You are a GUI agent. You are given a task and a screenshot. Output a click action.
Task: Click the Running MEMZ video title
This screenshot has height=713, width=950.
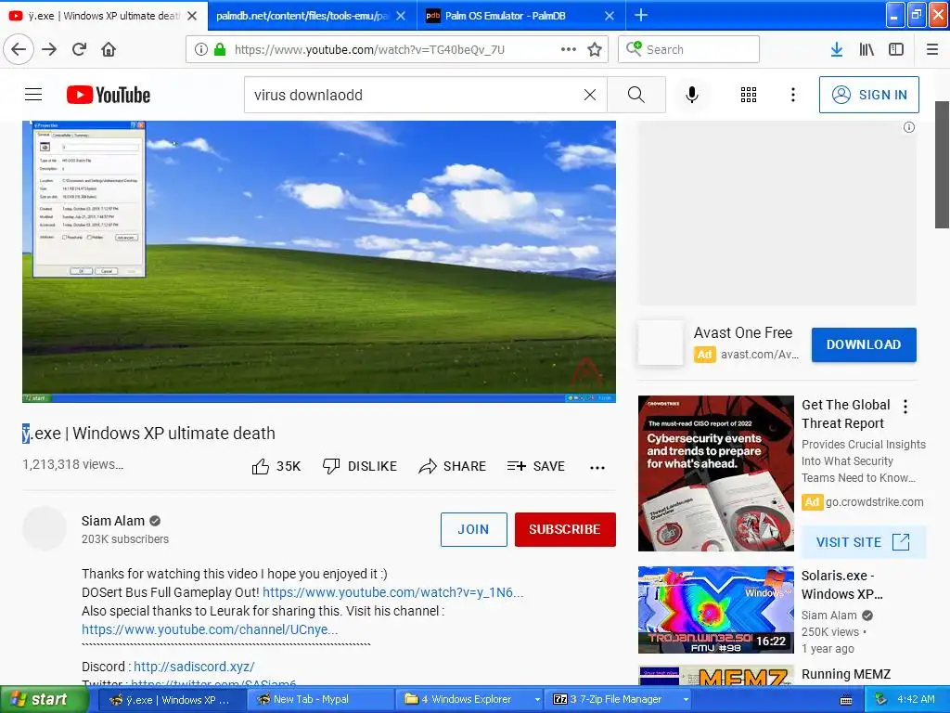[846, 674]
